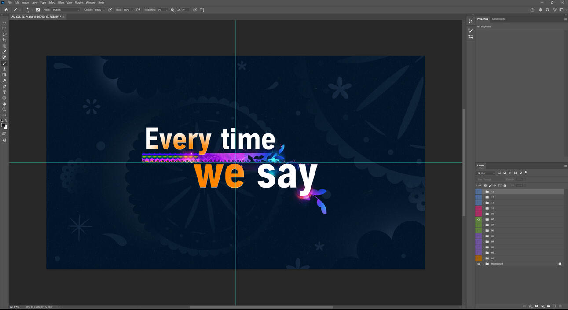The image size is (568, 310).
Task: Open the layer filter Kind dropdown
Action: pyautogui.click(x=486, y=173)
